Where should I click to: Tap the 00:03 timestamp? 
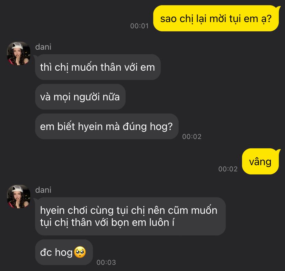106,262
